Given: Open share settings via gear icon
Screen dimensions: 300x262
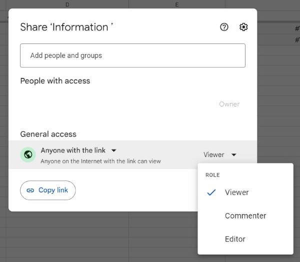Looking at the screenshot, I should coord(243,27).
